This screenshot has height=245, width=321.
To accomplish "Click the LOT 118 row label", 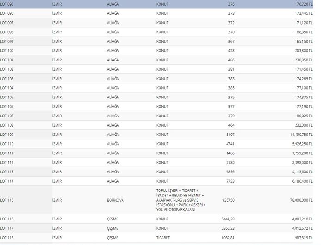I will point(7,237).
